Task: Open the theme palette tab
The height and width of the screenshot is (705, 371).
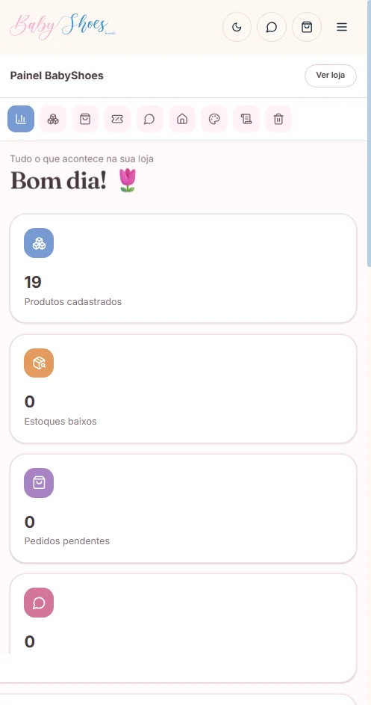Action: (x=214, y=119)
